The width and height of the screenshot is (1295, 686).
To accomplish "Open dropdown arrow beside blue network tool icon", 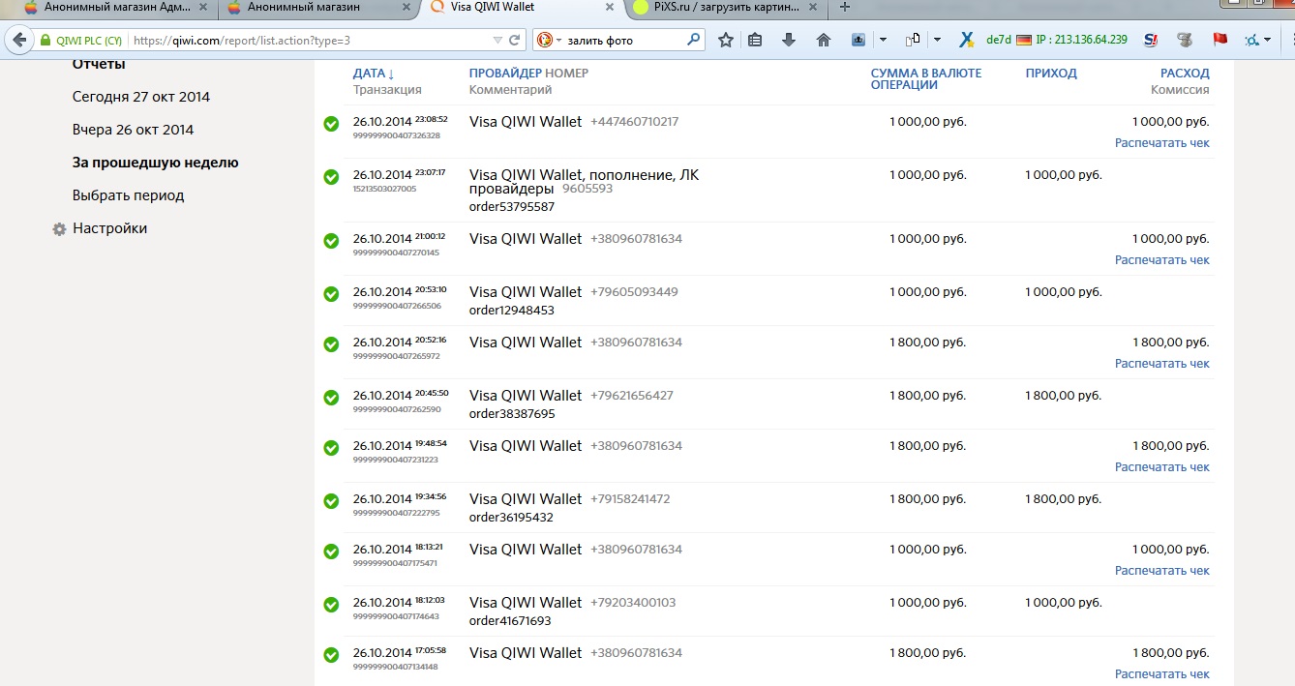I will pyautogui.click(x=1267, y=41).
